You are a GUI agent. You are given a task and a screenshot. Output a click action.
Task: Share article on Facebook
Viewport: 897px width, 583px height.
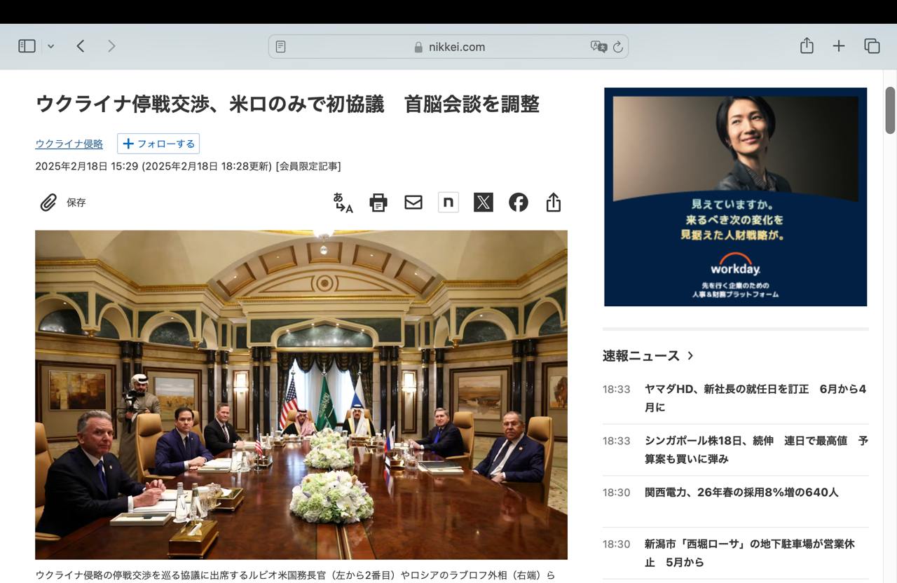tap(519, 203)
